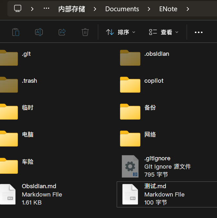Click the Rename icon in toolbar
217x218 pixels.
coord(39,32)
